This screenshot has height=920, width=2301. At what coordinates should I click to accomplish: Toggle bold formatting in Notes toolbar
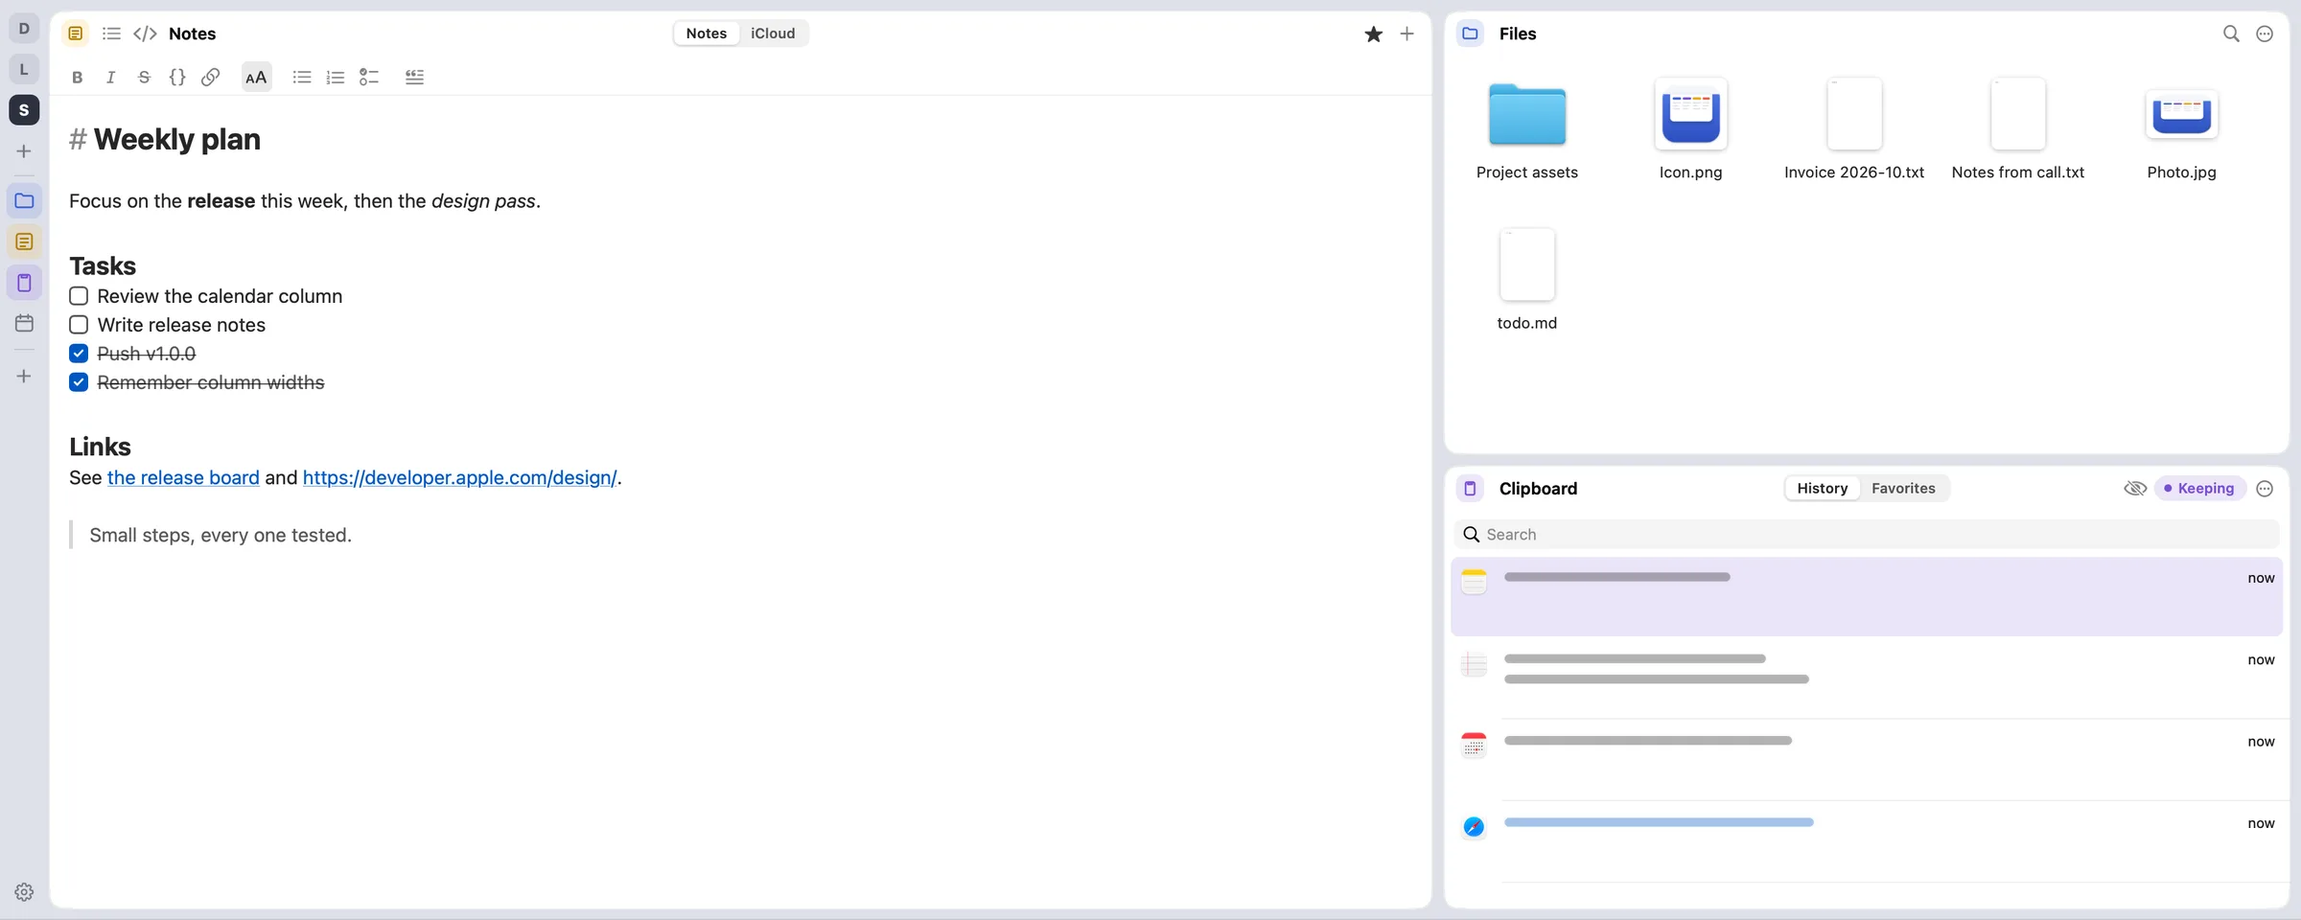[x=78, y=78]
